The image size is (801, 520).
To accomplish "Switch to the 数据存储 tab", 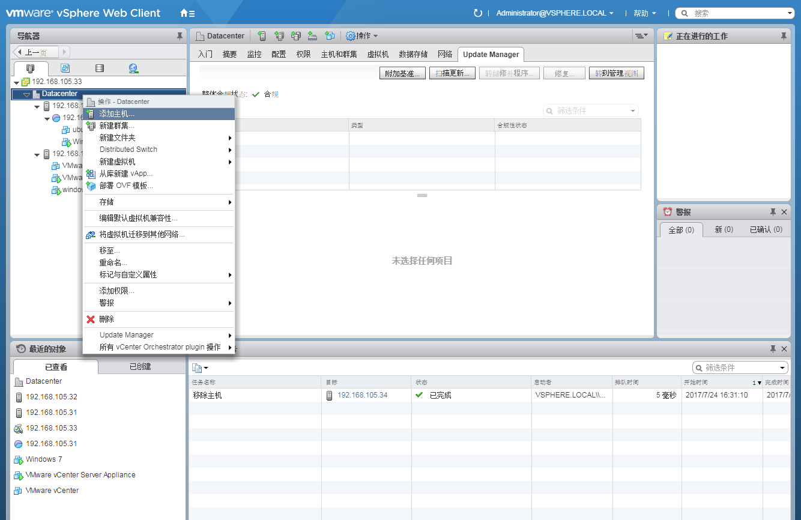I will [413, 54].
